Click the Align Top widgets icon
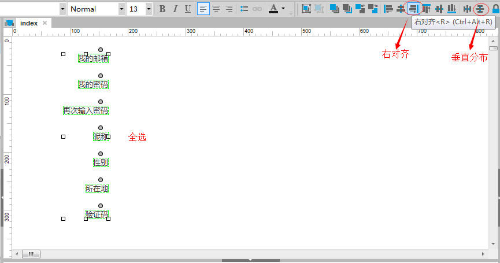 pyautogui.click(x=426, y=9)
